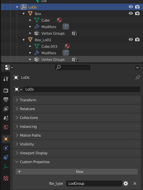
Task: Hide Box in the viewport
Action: [131, 13]
